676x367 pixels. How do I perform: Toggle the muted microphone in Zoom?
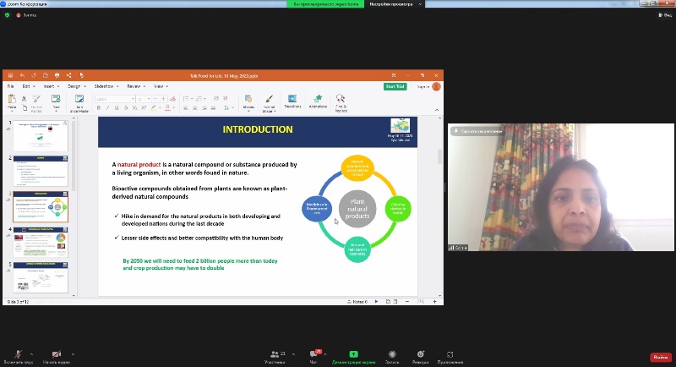point(17,355)
